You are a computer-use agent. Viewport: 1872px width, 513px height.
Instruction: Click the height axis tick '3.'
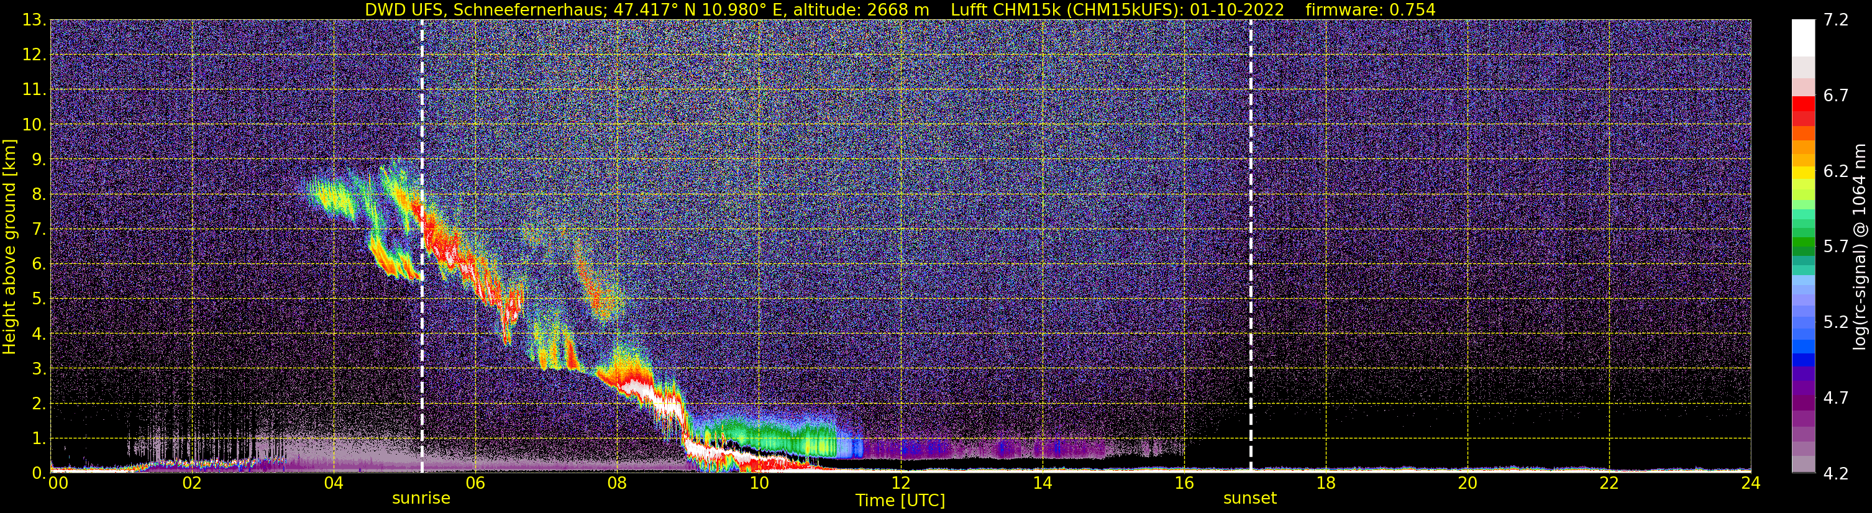coord(39,369)
